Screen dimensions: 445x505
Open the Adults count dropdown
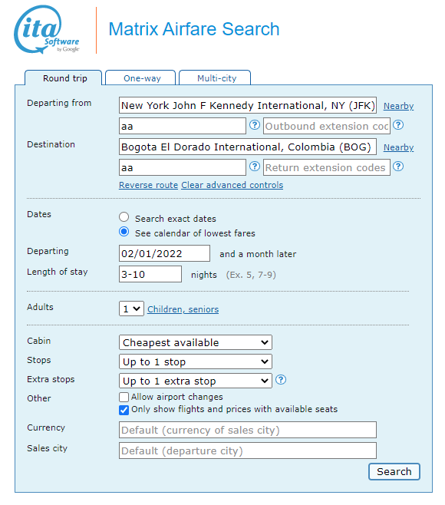point(131,309)
